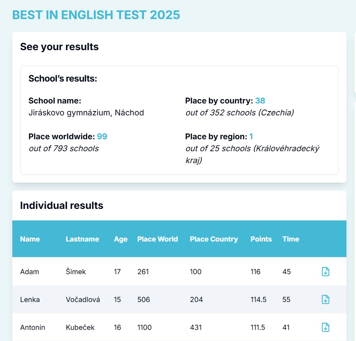Viewport: 356px width, 341px height.
Task: Click the Time column header
Action: (291, 239)
